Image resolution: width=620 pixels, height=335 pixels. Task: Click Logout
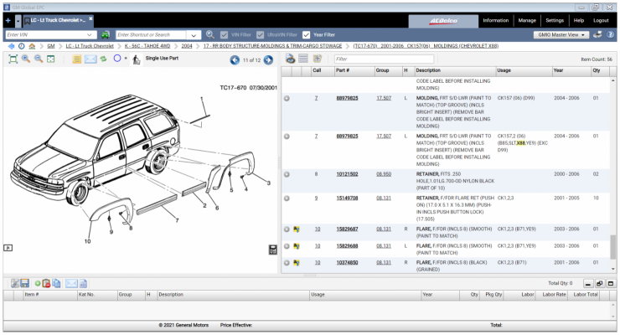[x=601, y=21]
